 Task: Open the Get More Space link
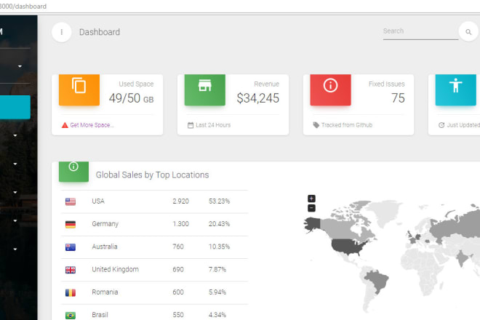click(92, 125)
